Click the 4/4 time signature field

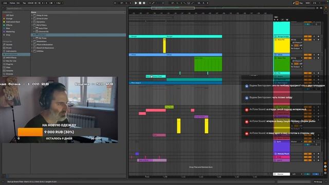click(x=44, y=3)
